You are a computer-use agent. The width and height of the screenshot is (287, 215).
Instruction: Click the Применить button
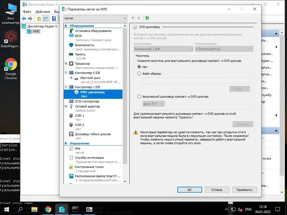pyautogui.click(x=244, y=190)
